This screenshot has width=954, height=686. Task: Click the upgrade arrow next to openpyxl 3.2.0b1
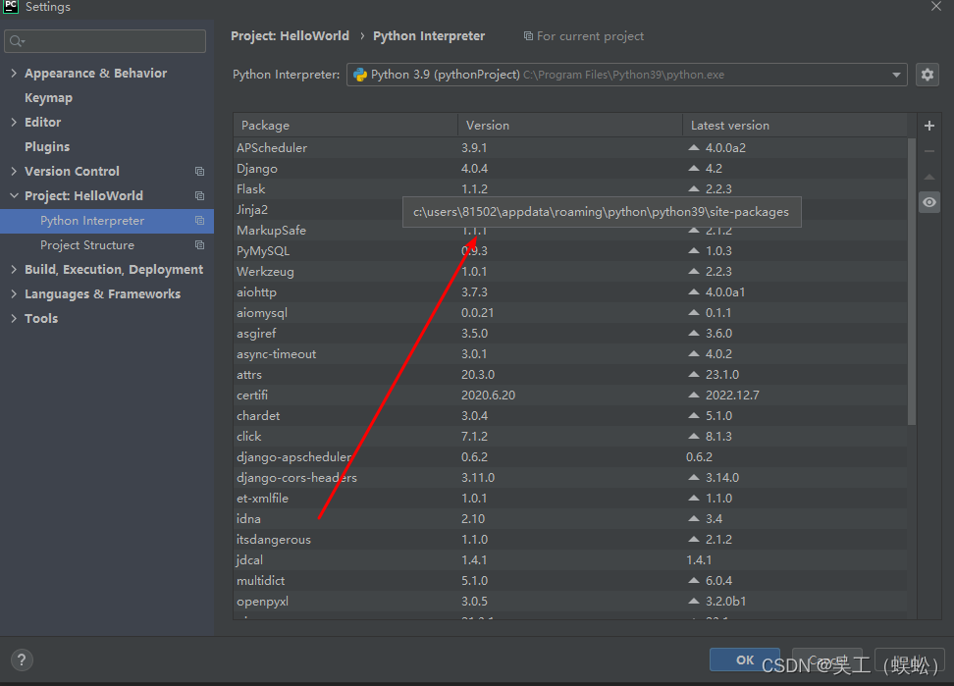click(694, 602)
